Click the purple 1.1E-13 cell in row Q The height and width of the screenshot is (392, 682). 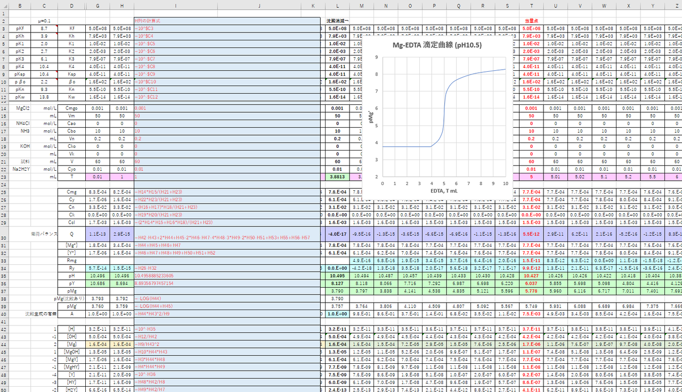(98, 234)
